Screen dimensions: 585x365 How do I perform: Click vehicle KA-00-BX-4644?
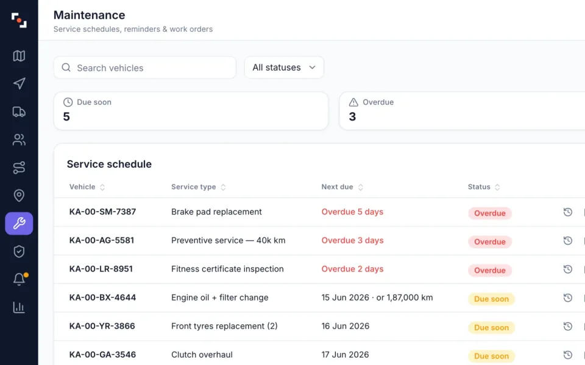click(102, 297)
